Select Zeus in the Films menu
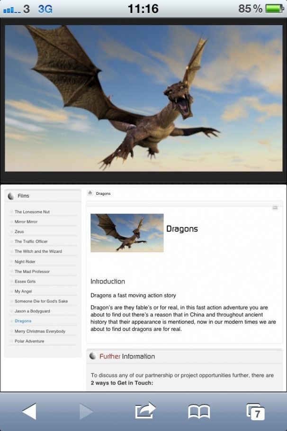This screenshot has height=431, width=287. [19, 232]
